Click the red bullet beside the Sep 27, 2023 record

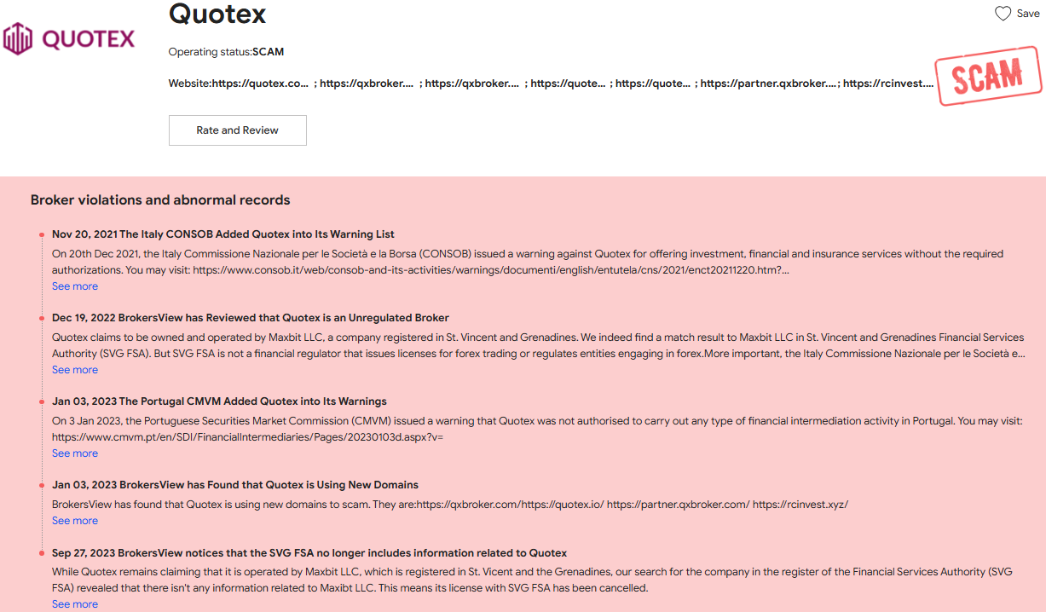(x=41, y=553)
